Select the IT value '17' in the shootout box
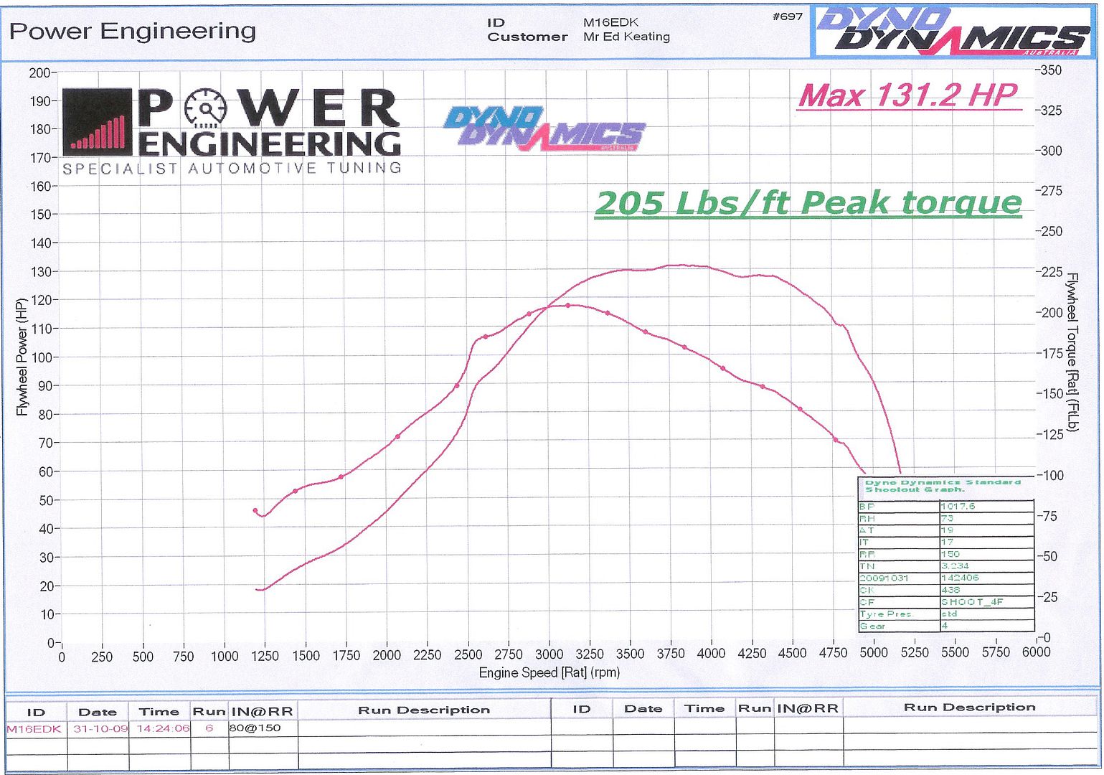This screenshot has width=1104, height=775. [947, 542]
